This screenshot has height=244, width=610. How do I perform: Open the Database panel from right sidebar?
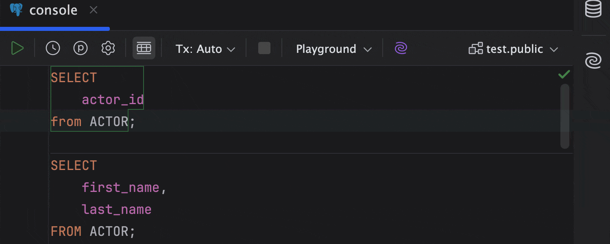pyautogui.click(x=593, y=9)
